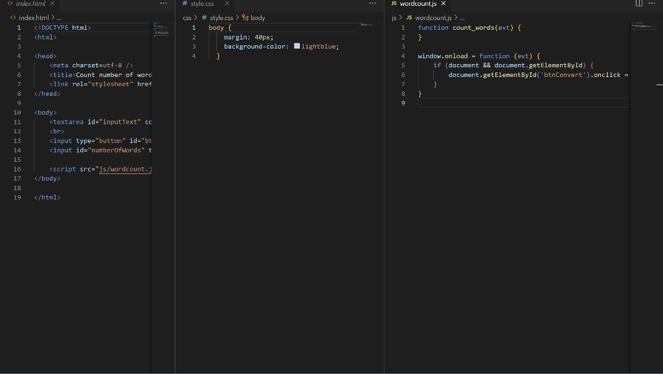The image size is (663, 374).
Task: Close the style.css tab
Action: (227, 3)
